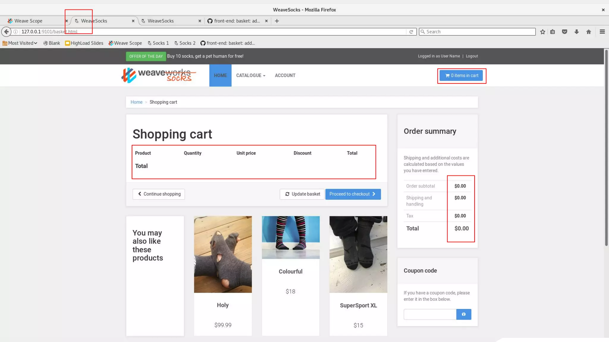Click the bookmark star icon
The width and height of the screenshot is (609, 342).
(x=542, y=32)
